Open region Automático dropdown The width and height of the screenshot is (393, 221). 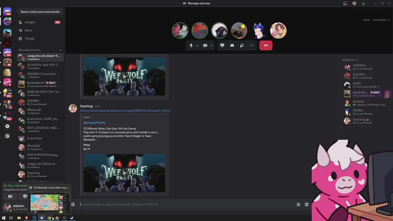381,20
